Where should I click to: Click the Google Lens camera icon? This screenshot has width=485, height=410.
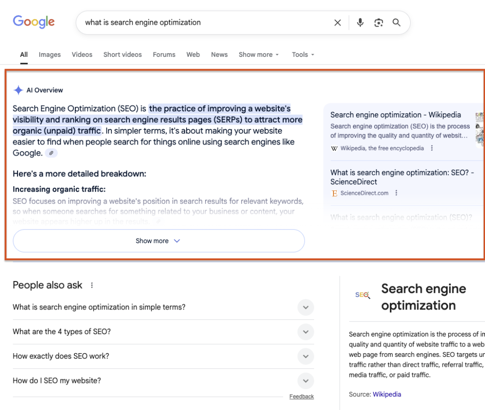(x=378, y=22)
